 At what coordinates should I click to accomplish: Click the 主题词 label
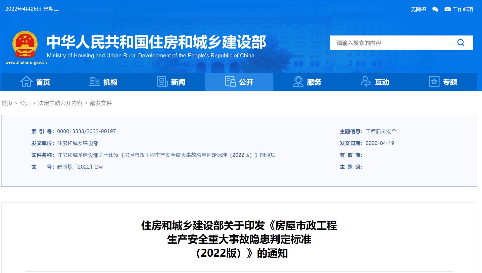click(351, 167)
